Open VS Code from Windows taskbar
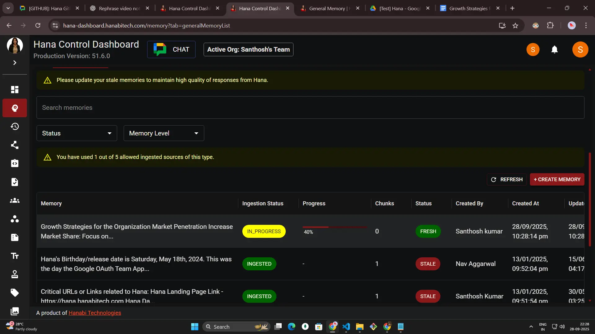595x334 pixels. click(346, 327)
